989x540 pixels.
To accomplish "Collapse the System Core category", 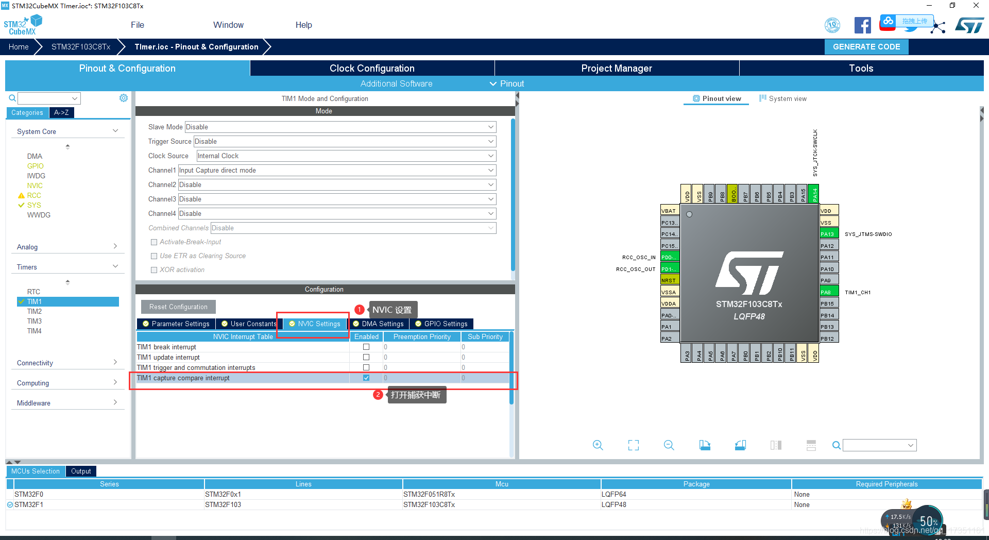I will pos(67,131).
